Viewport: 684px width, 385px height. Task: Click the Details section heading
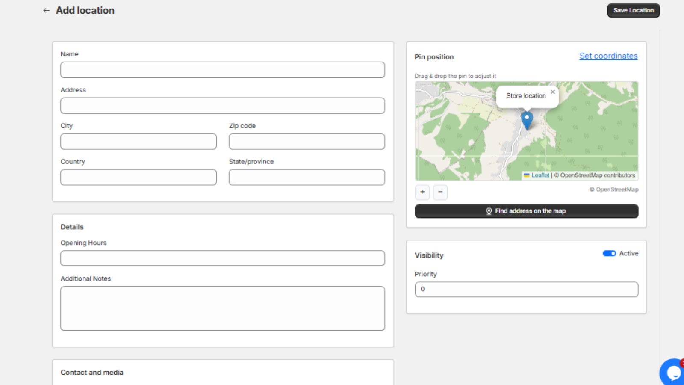tap(72, 227)
